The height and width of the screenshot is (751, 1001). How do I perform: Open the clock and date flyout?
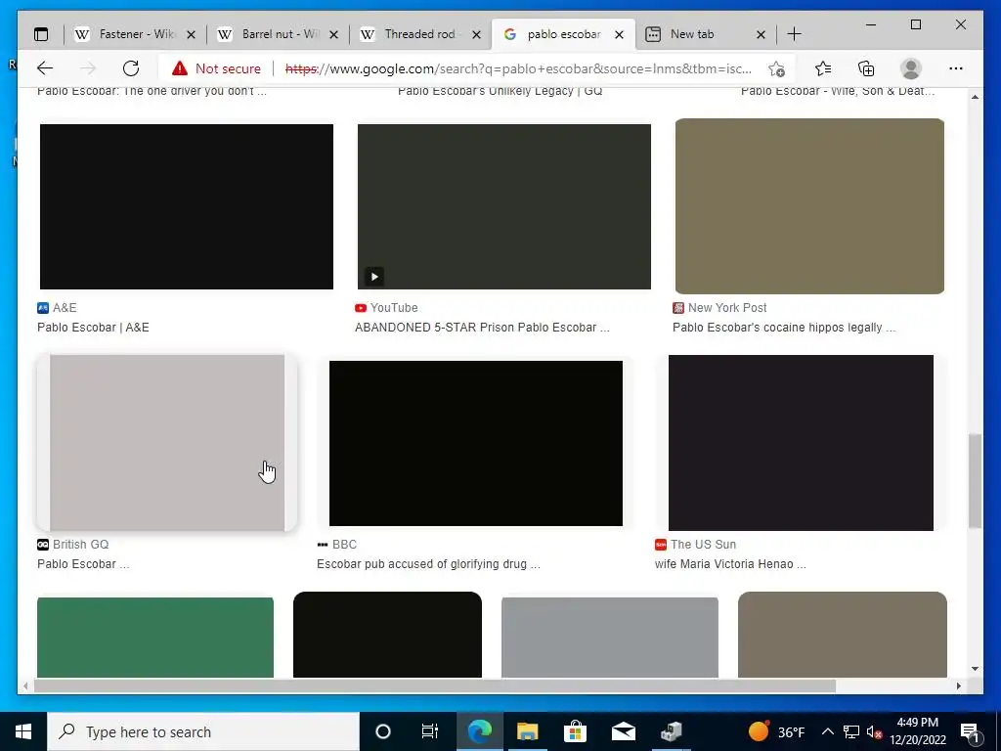[x=918, y=731]
